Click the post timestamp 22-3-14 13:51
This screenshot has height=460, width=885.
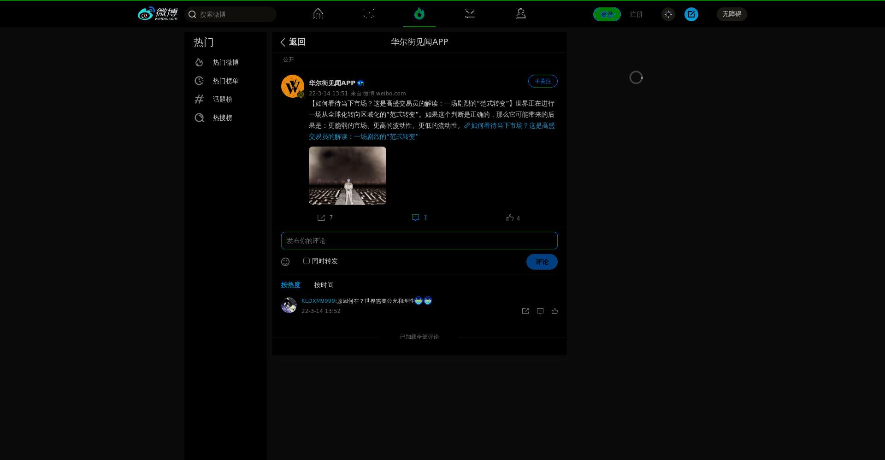click(x=328, y=93)
